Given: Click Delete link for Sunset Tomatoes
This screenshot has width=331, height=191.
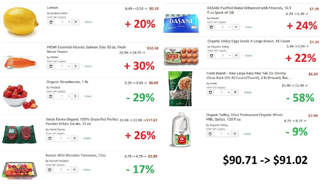Looking at the screenshot, I should (87, 170).
